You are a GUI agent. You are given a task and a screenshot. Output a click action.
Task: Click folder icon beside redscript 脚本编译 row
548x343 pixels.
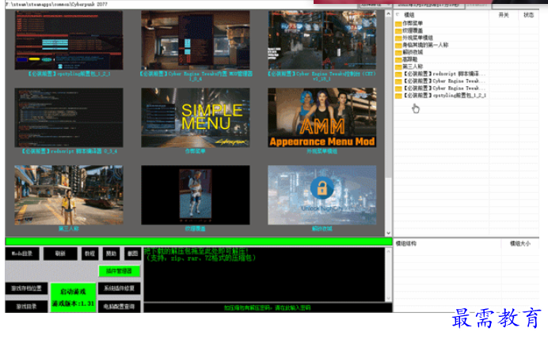[x=398, y=74]
